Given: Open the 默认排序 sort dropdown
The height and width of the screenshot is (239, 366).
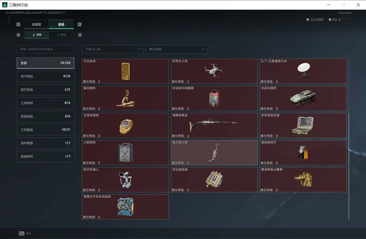Looking at the screenshot, I should point(177,49).
